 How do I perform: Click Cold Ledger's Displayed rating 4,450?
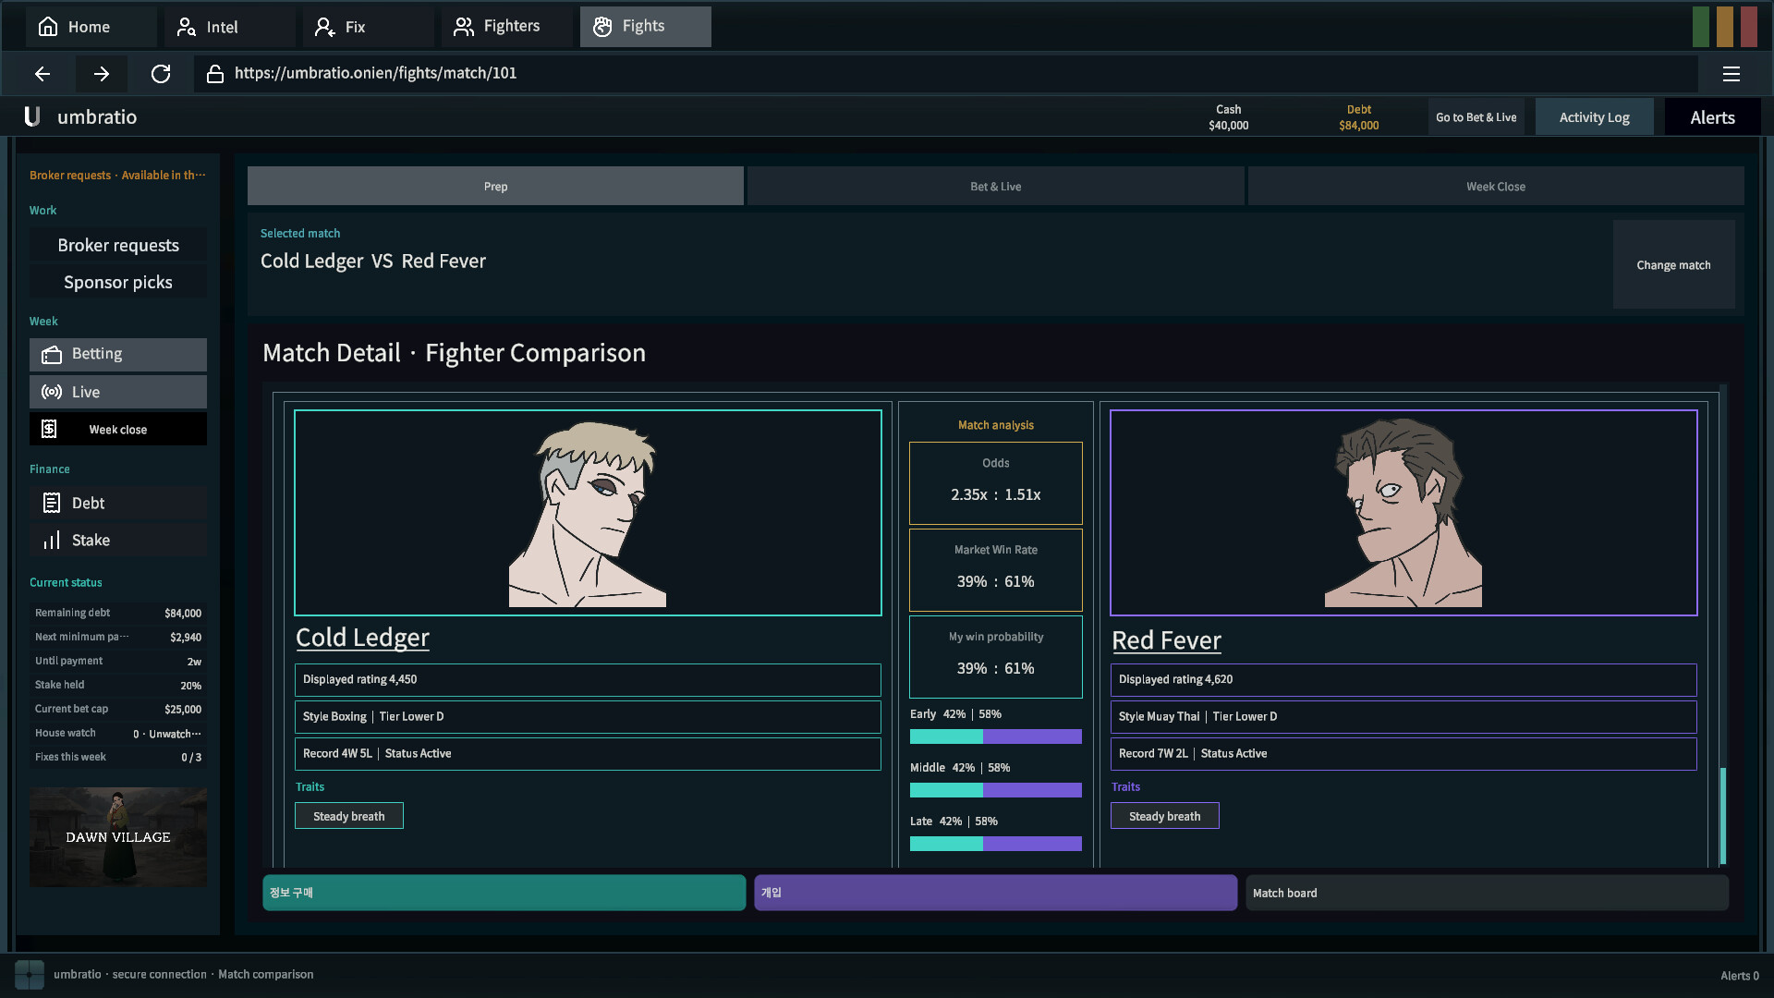click(588, 679)
